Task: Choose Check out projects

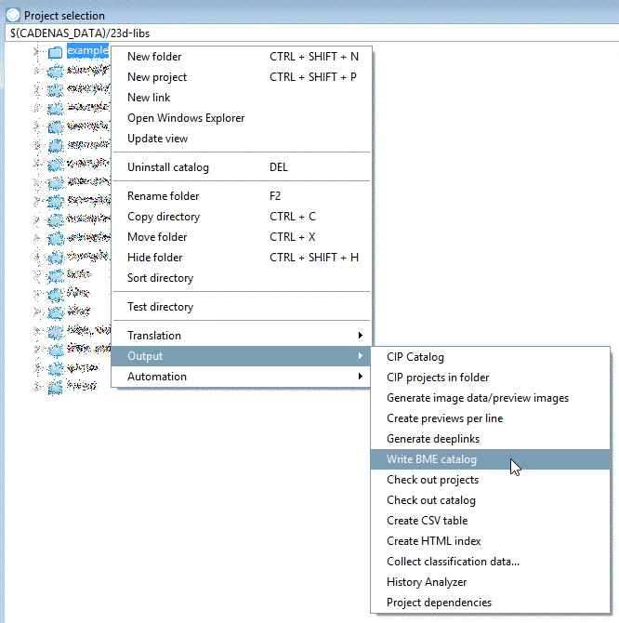Action: pyautogui.click(x=491, y=480)
